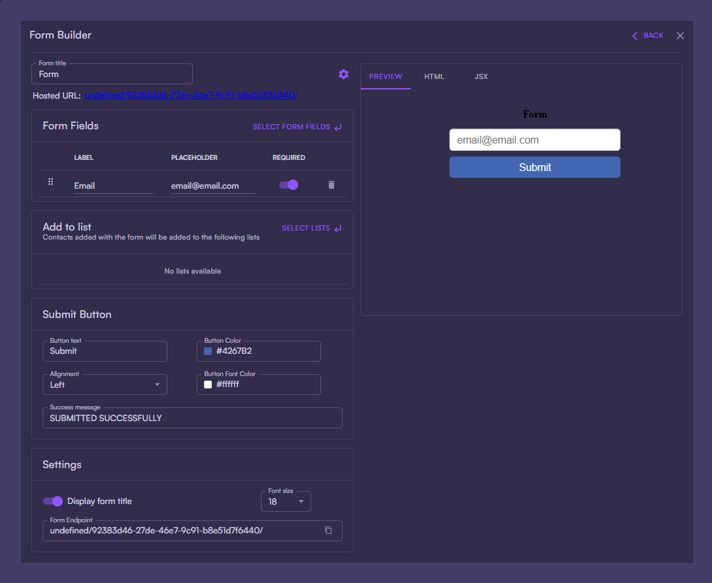Click the return arrow beside Select Form Fields
712x583 pixels.
coord(338,127)
